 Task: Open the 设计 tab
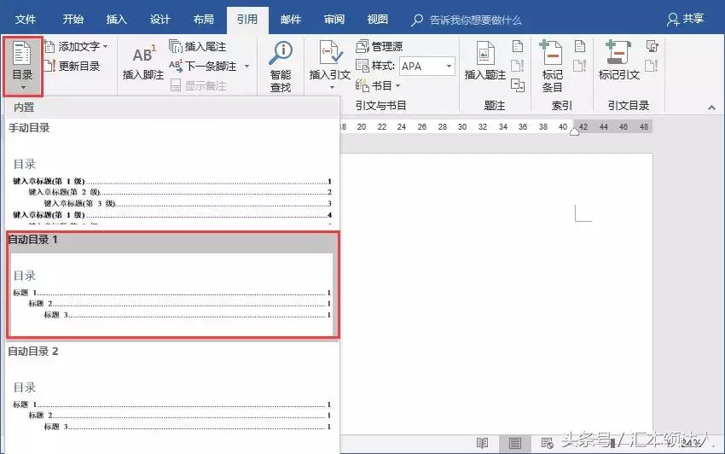160,20
